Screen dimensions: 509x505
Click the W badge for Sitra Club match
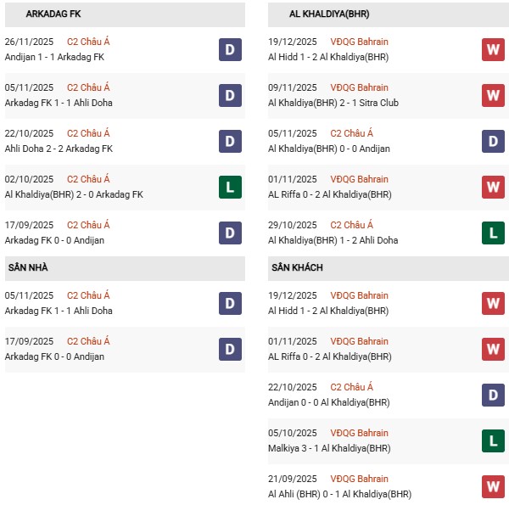[x=493, y=95]
